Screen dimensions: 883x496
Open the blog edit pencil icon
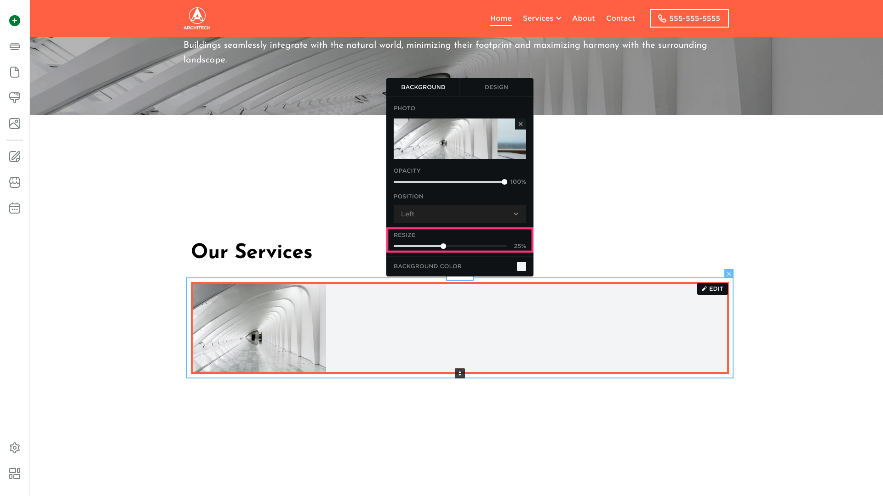tap(15, 157)
